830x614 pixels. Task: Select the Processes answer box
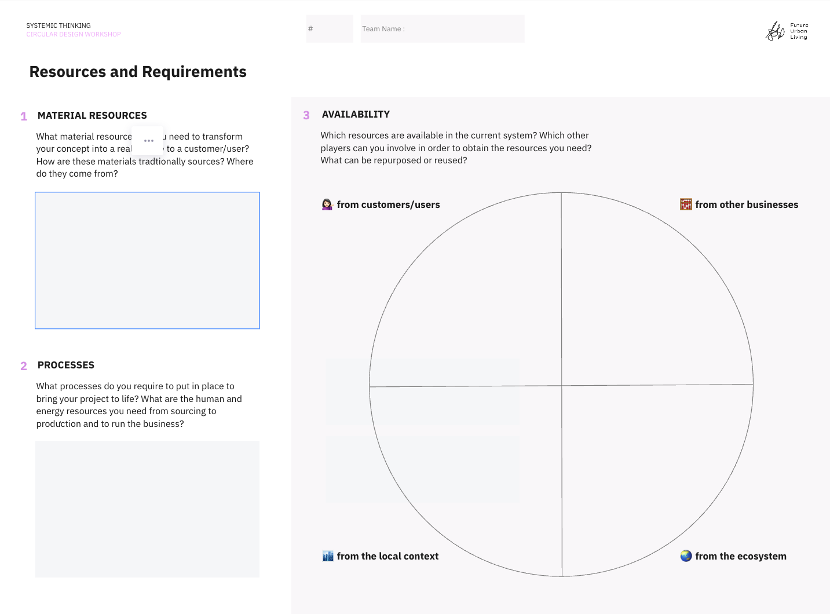click(x=147, y=509)
